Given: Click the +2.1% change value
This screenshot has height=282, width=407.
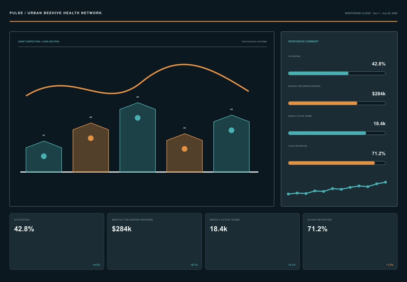Looking at the screenshot, I should pos(292,265).
